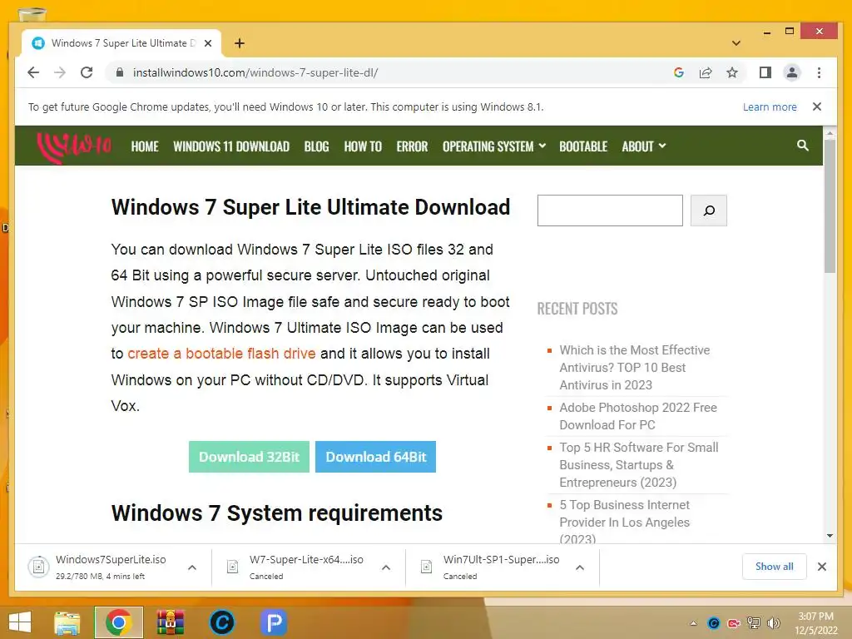Screen dimensions: 852x639
Task: Open the BOOTABLE menu item
Action: click(583, 146)
